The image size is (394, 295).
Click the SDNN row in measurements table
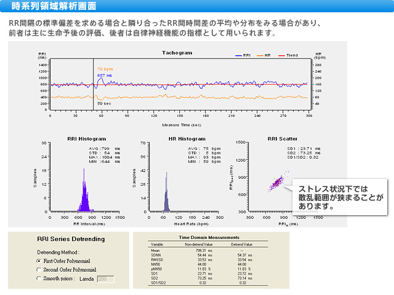click(208, 255)
